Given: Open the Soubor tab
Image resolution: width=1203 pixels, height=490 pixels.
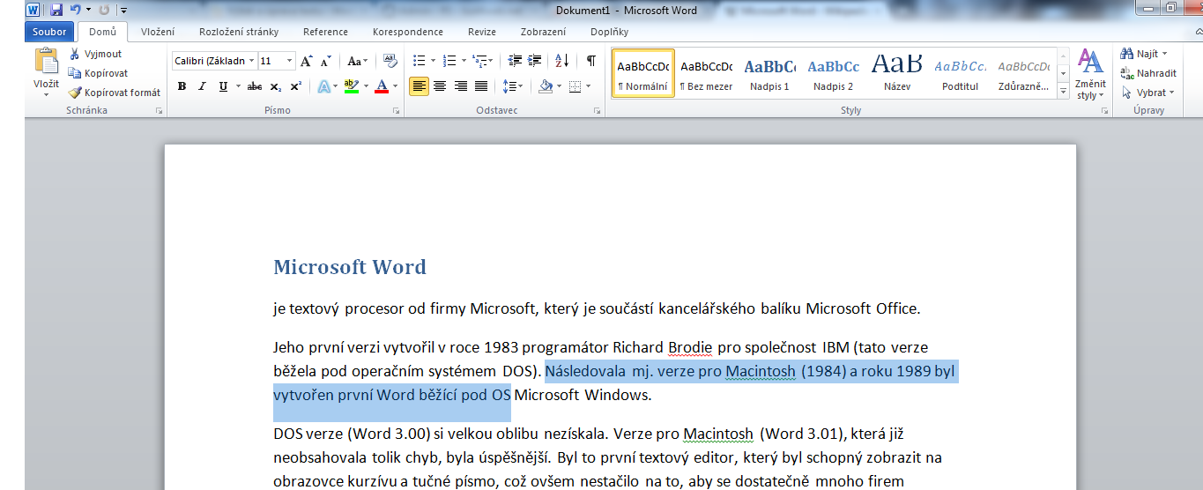Looking at the screenshot, I should pyautogui.click(x=49, y=32).
